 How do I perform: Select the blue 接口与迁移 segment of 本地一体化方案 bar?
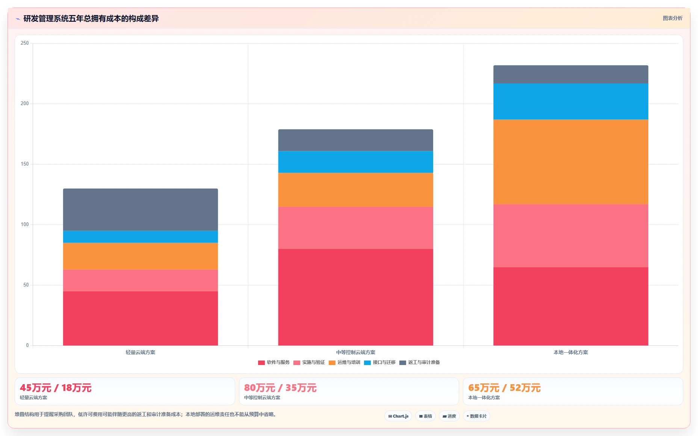coord(571,101)
